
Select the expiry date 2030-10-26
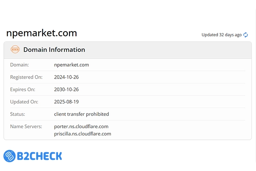point(67,90)
